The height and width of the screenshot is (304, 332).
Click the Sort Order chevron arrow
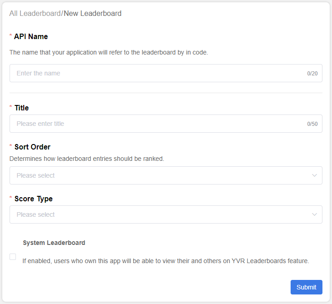[x=314, y=175]
